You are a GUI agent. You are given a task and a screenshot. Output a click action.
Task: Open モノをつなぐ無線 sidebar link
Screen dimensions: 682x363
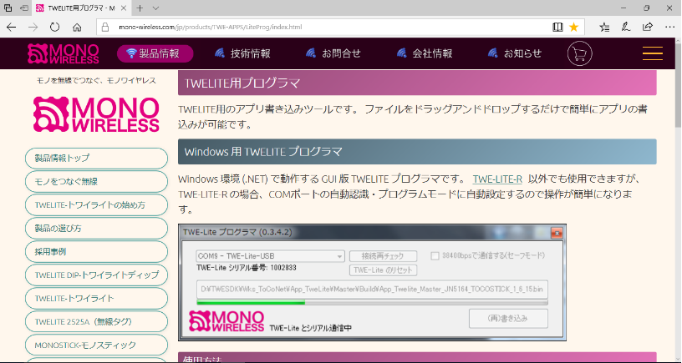(97, 182)
